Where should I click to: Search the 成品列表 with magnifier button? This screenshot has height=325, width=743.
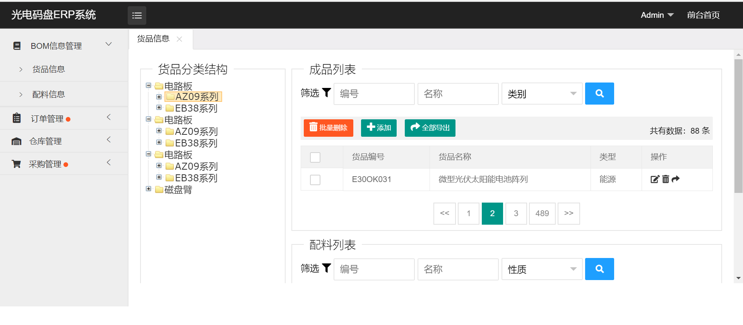pos(599,93)
